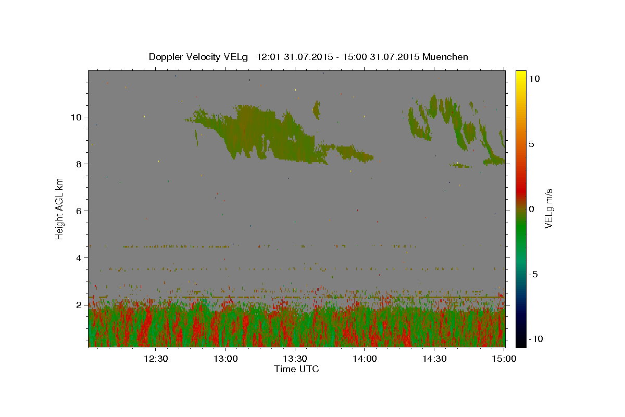This screenshot has width=625, height=417.
Task: Click the height axis '8' tick label
Action: coord(80,164)
